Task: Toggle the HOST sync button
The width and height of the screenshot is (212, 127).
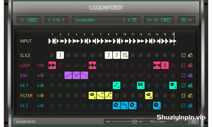Action: coord(32,20)
